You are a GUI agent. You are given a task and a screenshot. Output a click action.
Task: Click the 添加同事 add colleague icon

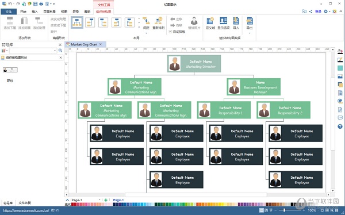(x=24, y=21)
